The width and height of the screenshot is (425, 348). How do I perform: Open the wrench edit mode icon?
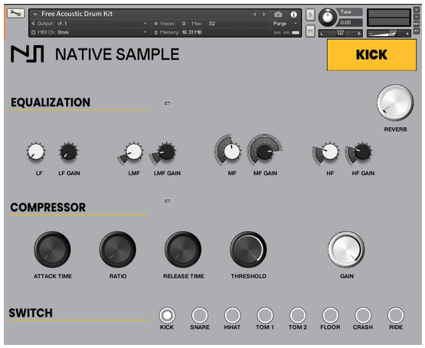[15, 13]
